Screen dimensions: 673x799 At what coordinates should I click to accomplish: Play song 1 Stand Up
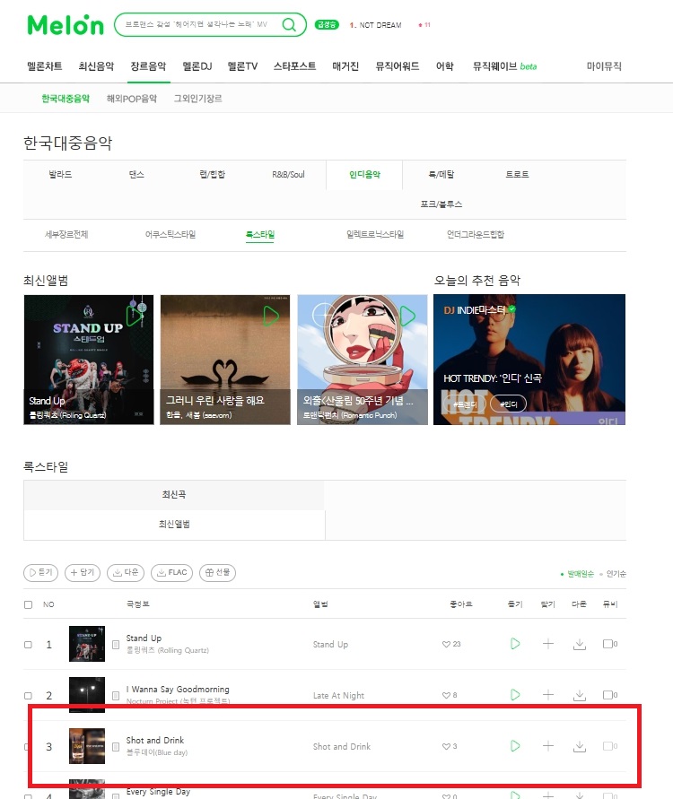tap(515, 644)
